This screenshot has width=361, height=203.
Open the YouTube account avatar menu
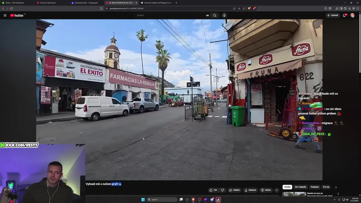click(352, 15)
